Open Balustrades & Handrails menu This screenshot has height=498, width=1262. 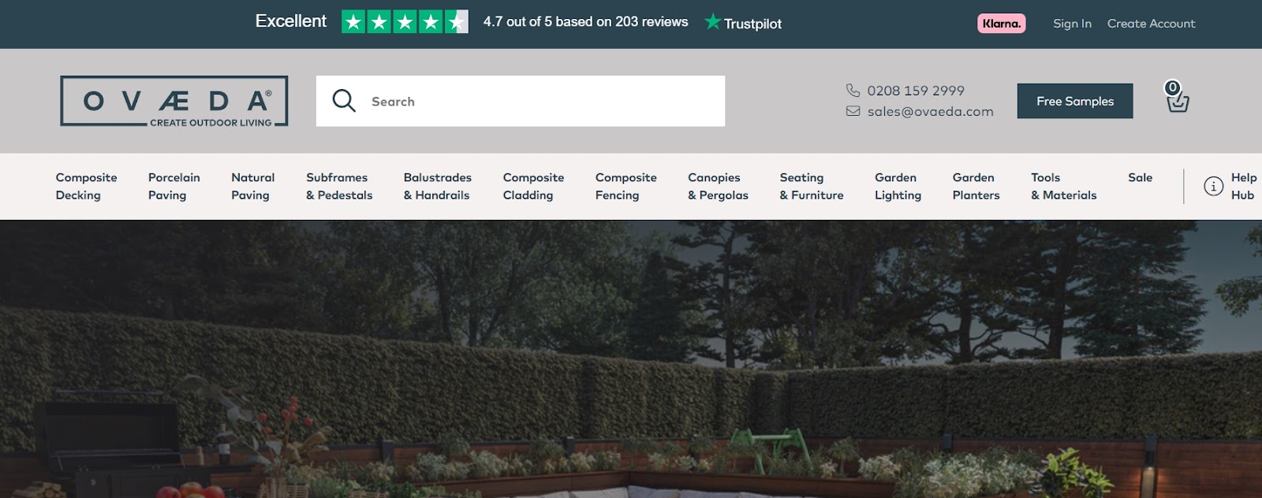click(x=438, y=186)
